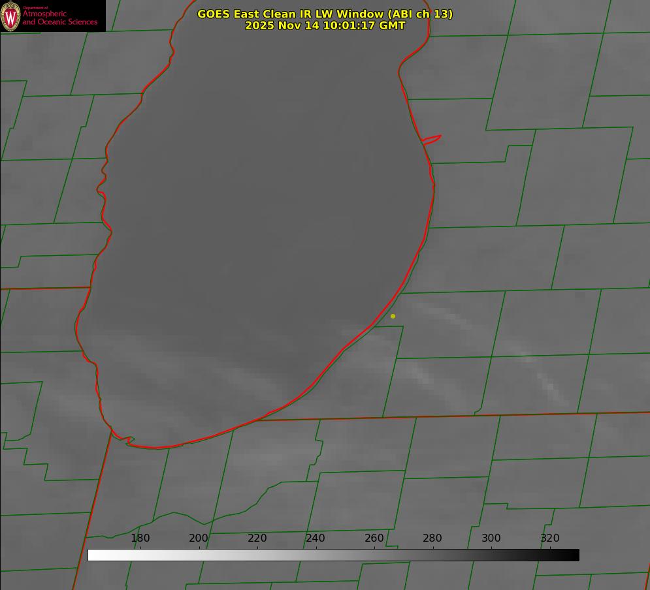The image size is (650, 590).
Task: Select the 240 colorbar tick label
Action: click(x=316, y=538)
